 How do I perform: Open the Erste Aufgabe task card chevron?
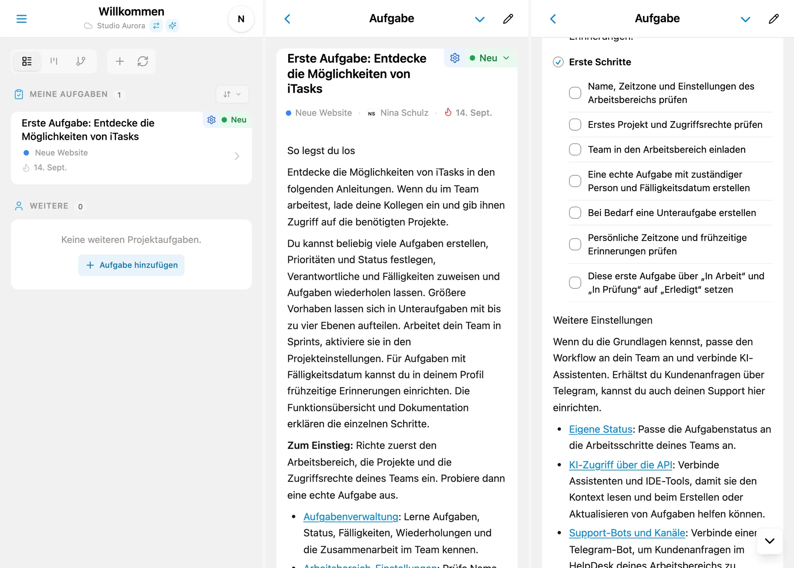(x=237, y=156)
